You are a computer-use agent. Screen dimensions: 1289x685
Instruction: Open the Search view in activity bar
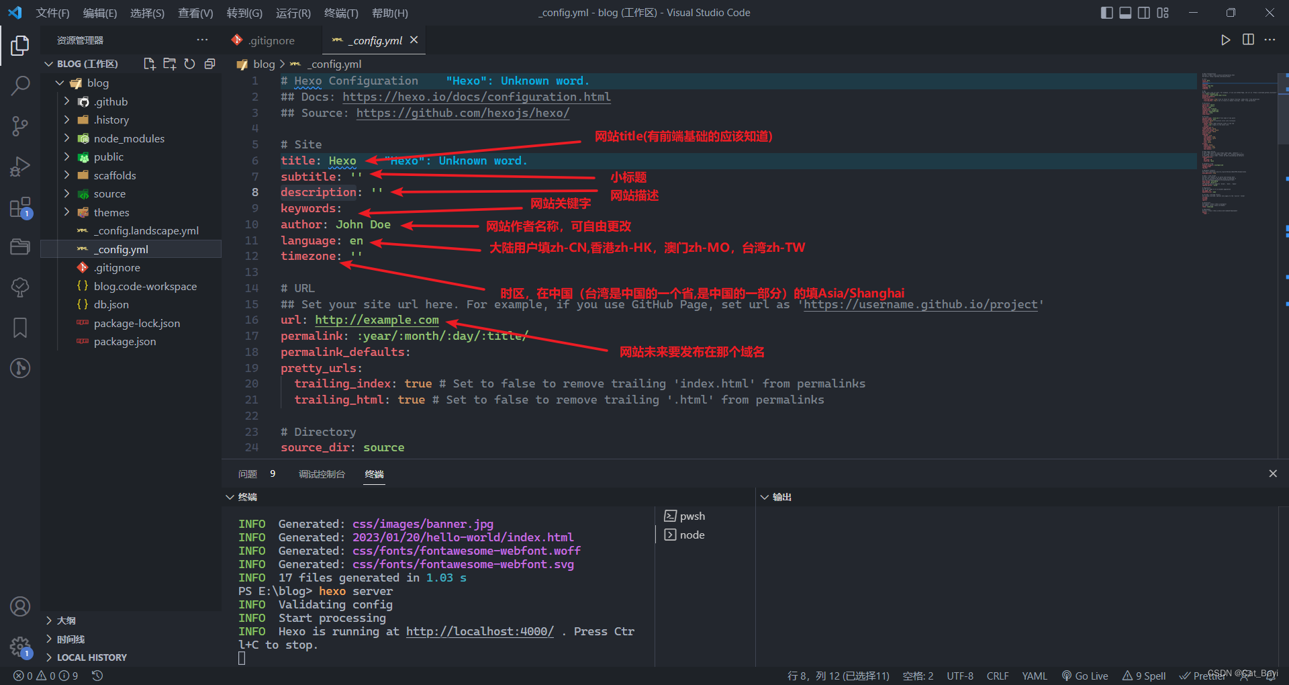coord(20,85)
